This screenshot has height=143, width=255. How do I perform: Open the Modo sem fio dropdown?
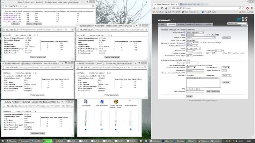tap(195, 32)
